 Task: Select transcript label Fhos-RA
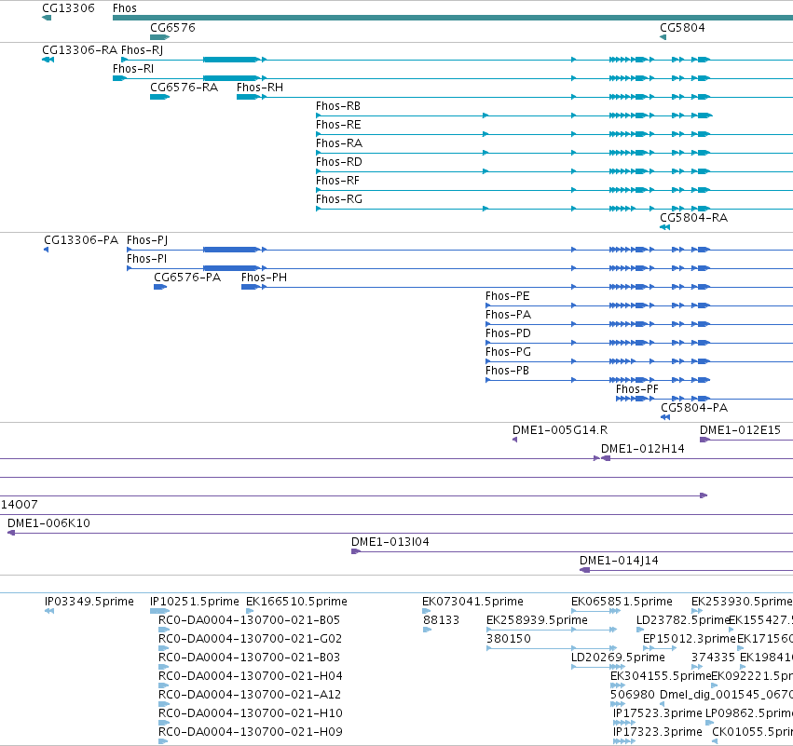(339, 143)
